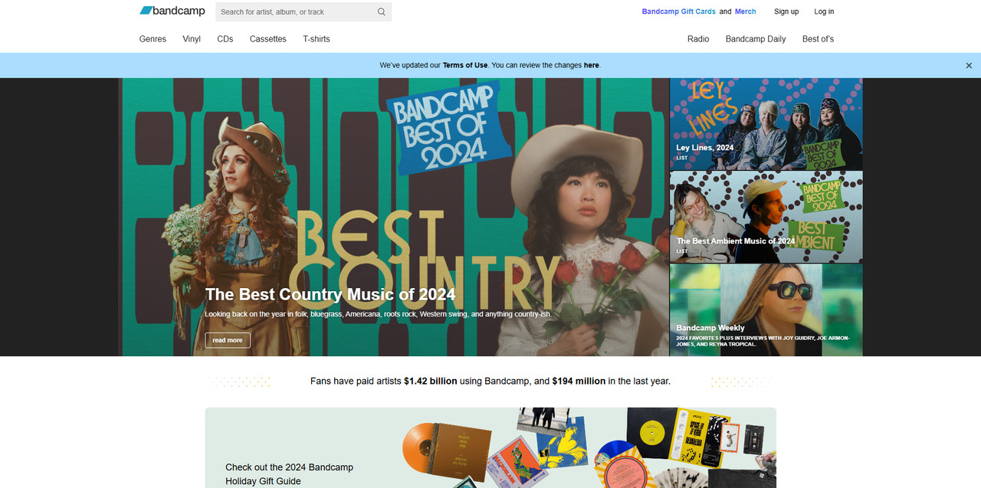
Task: Click the search magnifier icon
Action: pyautogui.click(x=382, y=11)
